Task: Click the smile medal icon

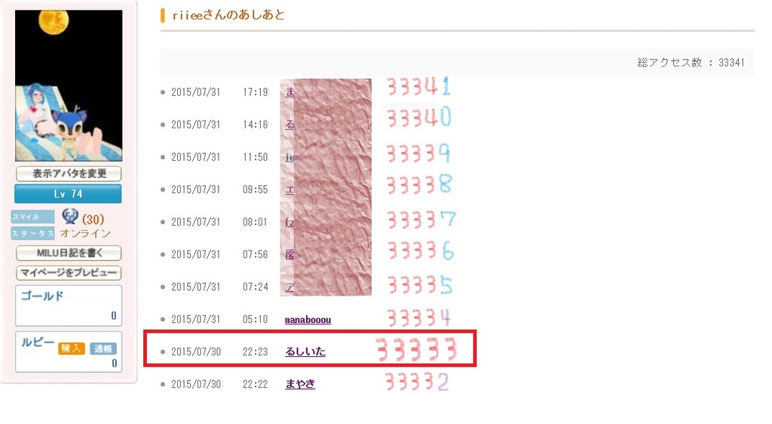Action: click(70, 217)
